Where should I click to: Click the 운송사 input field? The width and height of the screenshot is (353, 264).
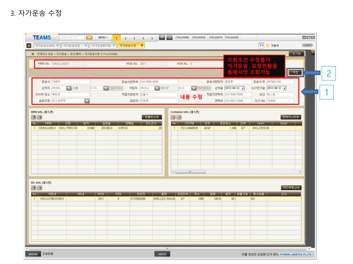tap(71, 82)
